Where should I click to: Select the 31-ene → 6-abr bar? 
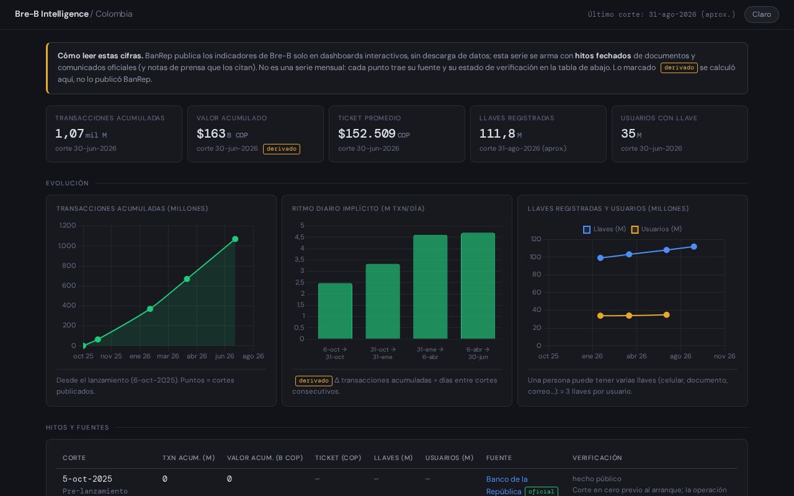coord(430,287)
